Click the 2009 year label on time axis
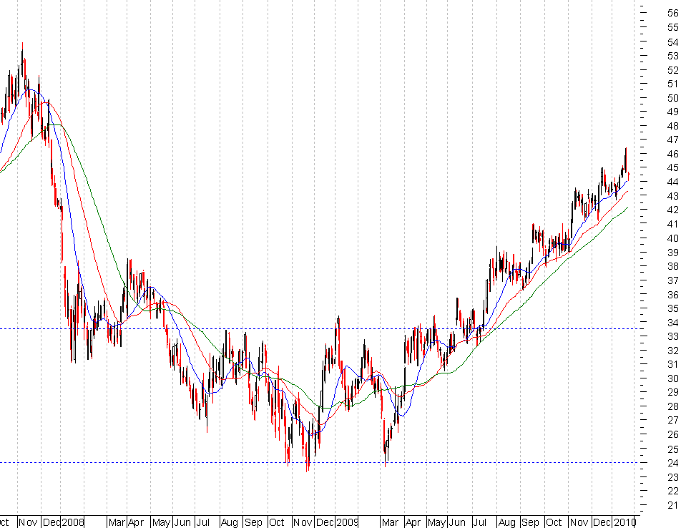Viewport: 681px width, 528px height. (x=348, y=522)
